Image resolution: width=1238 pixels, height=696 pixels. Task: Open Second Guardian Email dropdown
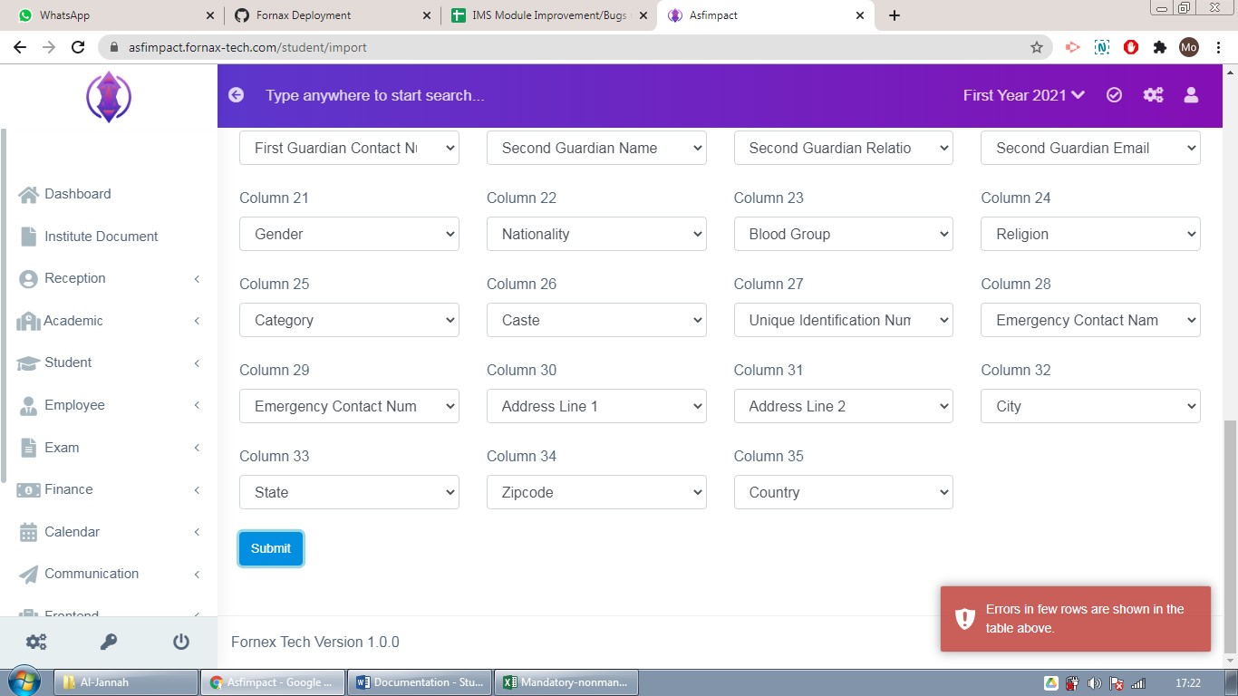pos(1091,148)
